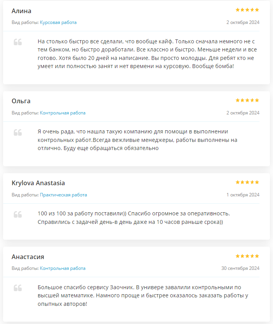
Task: Click the star rating on Анастасия's review
Action: [247, 256]
